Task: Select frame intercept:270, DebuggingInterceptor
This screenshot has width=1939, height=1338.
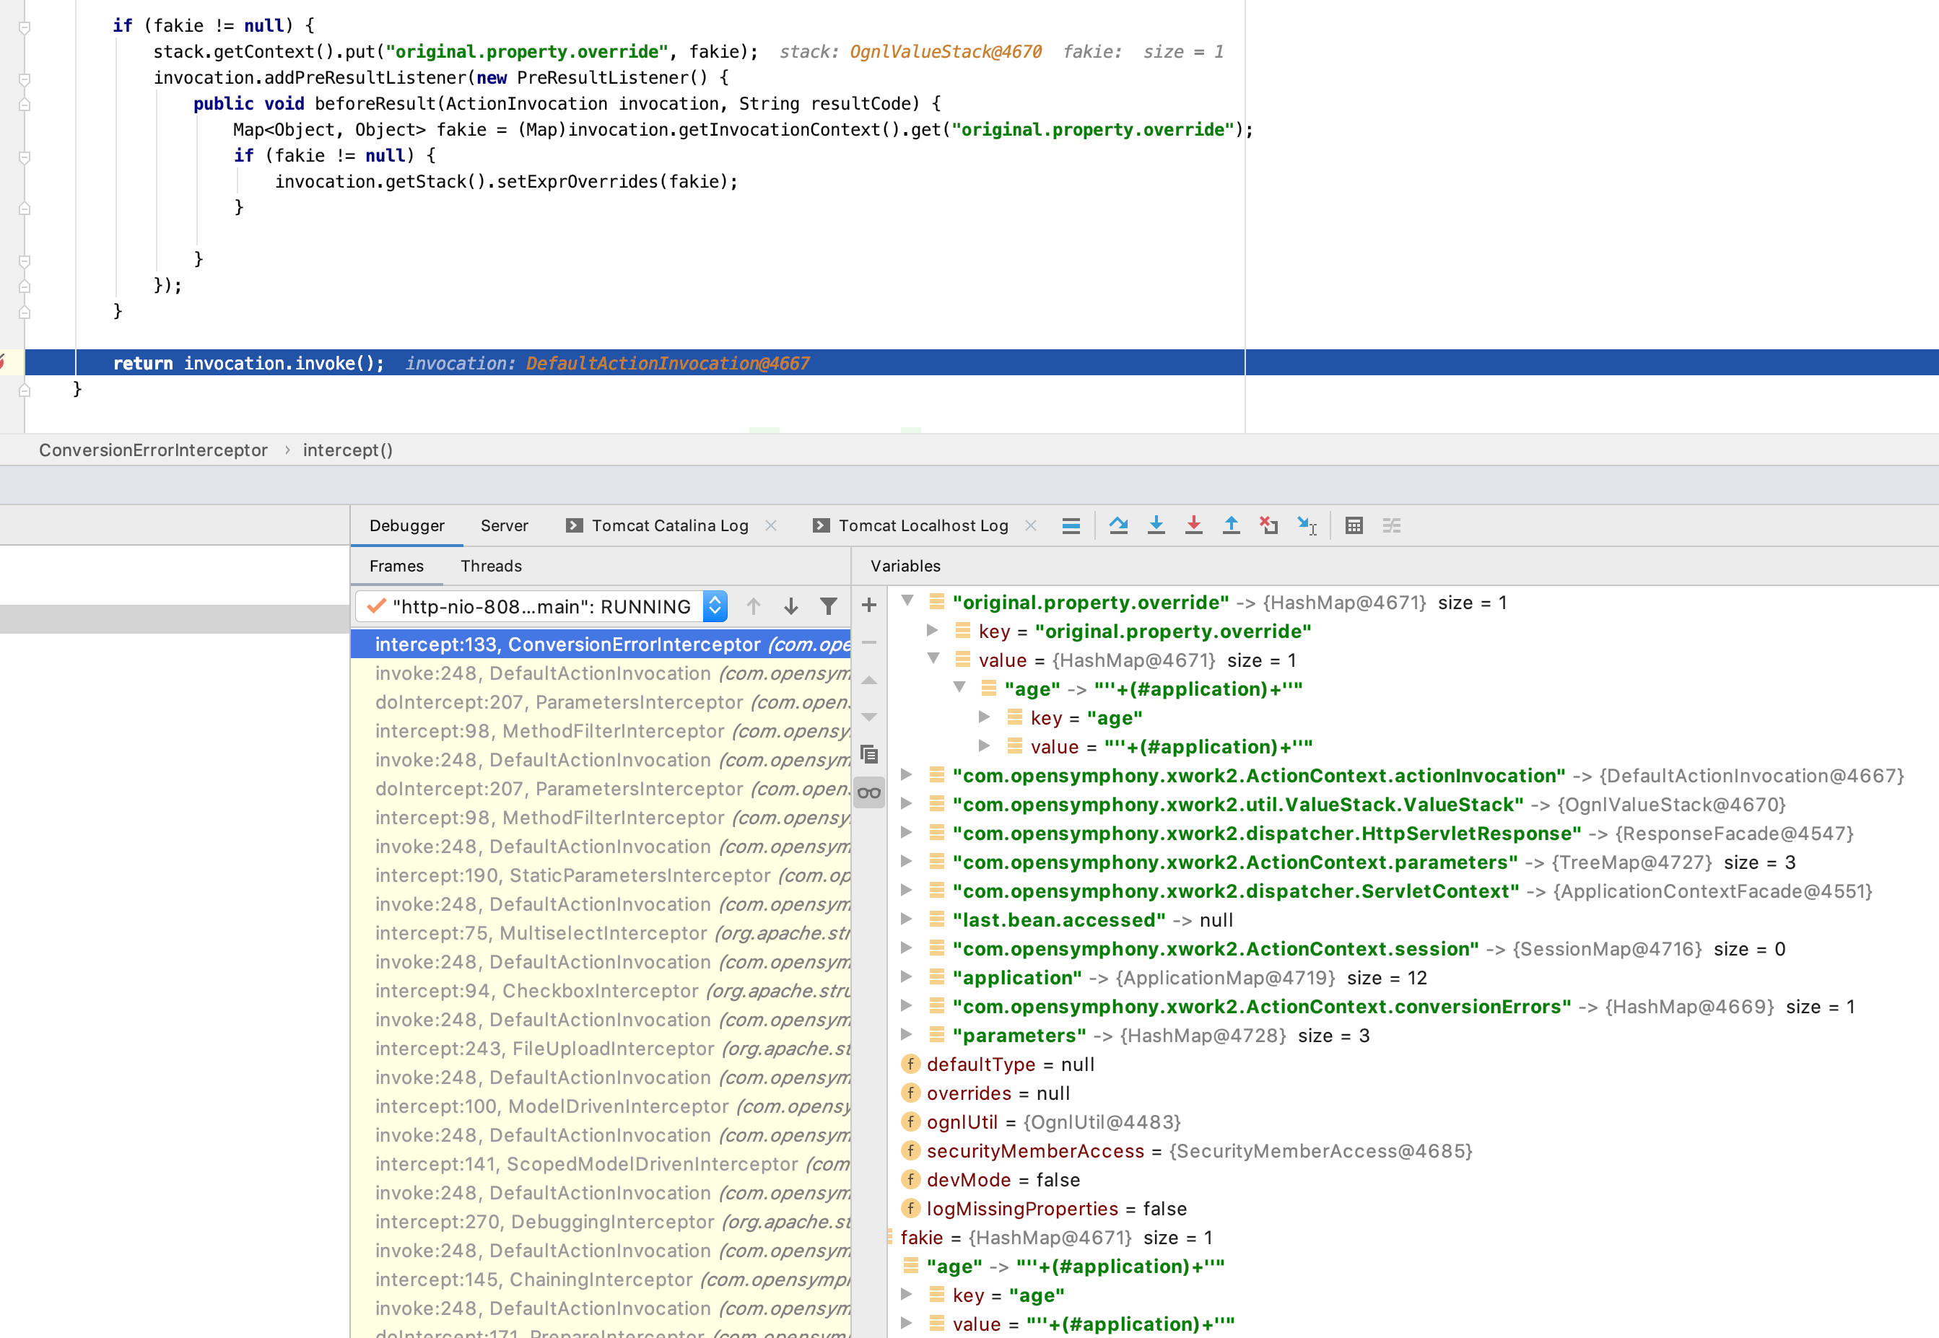Action: pos(601,1222)
